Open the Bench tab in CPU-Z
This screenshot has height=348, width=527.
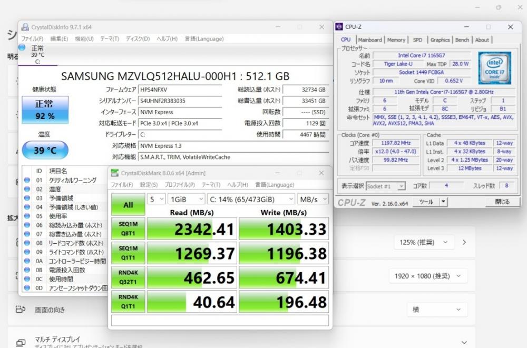(x=462, y=40)
